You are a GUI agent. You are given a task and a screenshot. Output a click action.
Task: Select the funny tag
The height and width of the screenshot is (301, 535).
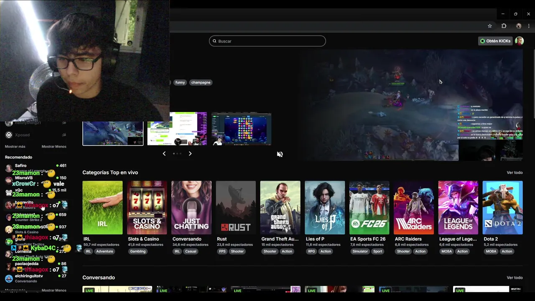[x=180, y=82]
